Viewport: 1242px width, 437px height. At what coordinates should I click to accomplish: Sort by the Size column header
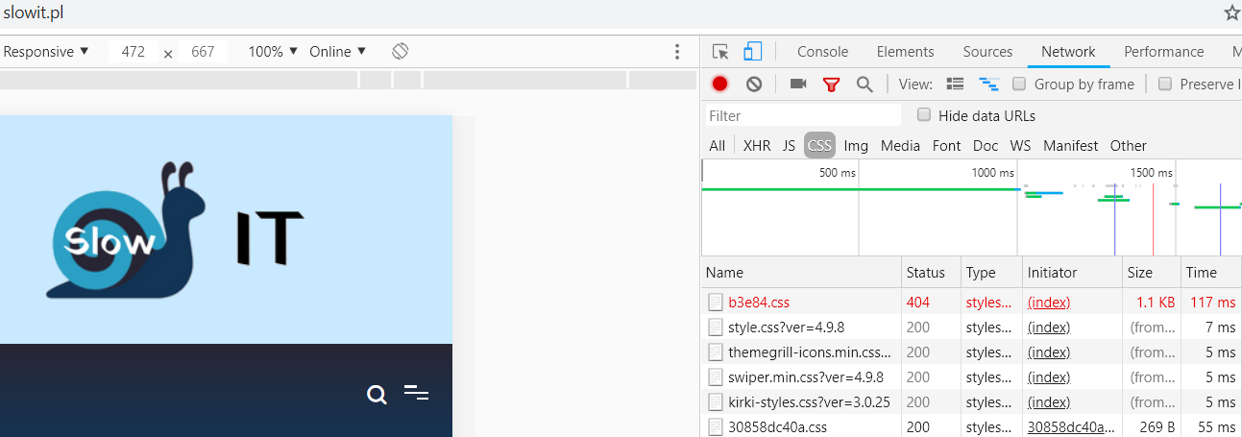[1151, 273]
